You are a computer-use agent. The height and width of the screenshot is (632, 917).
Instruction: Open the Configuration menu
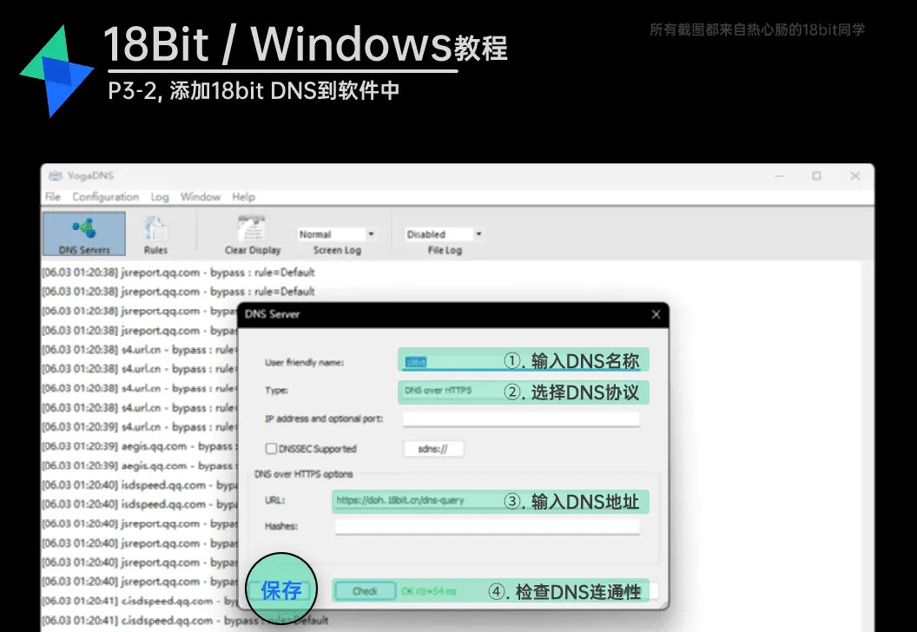105,196
